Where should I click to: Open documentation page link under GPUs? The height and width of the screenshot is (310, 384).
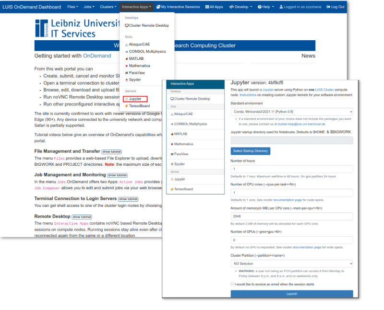[x=307, y=247]
